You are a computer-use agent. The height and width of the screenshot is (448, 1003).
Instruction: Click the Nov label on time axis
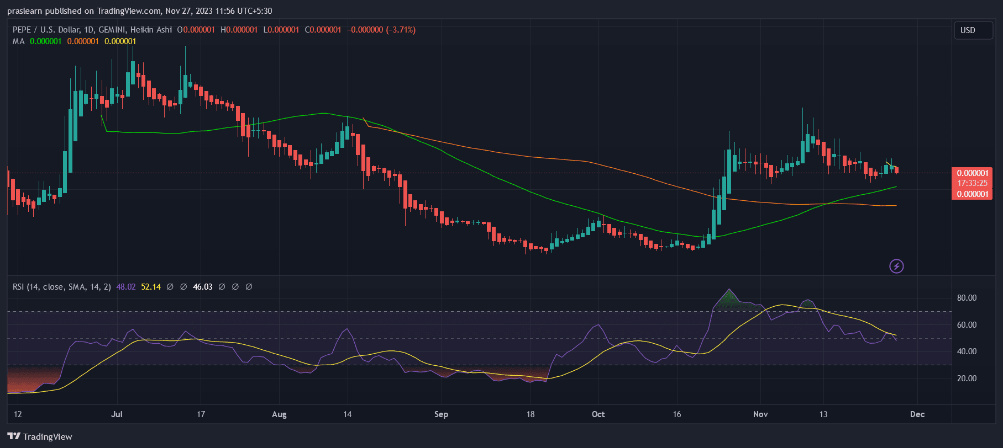pos(760,414)
